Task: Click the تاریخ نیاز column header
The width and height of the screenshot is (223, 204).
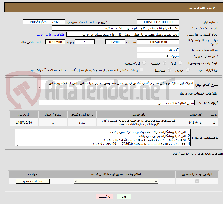Action: click(24, 115)
